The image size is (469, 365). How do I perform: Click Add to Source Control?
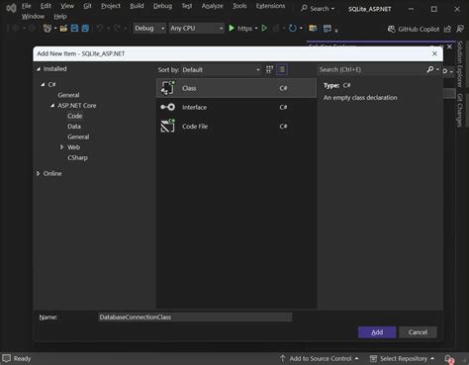320,358
